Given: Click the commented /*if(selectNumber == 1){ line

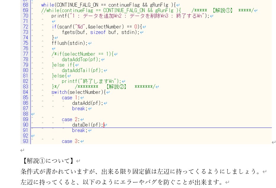Looking at the screenshot, I should pyautogui.click(x=83, y=54).
